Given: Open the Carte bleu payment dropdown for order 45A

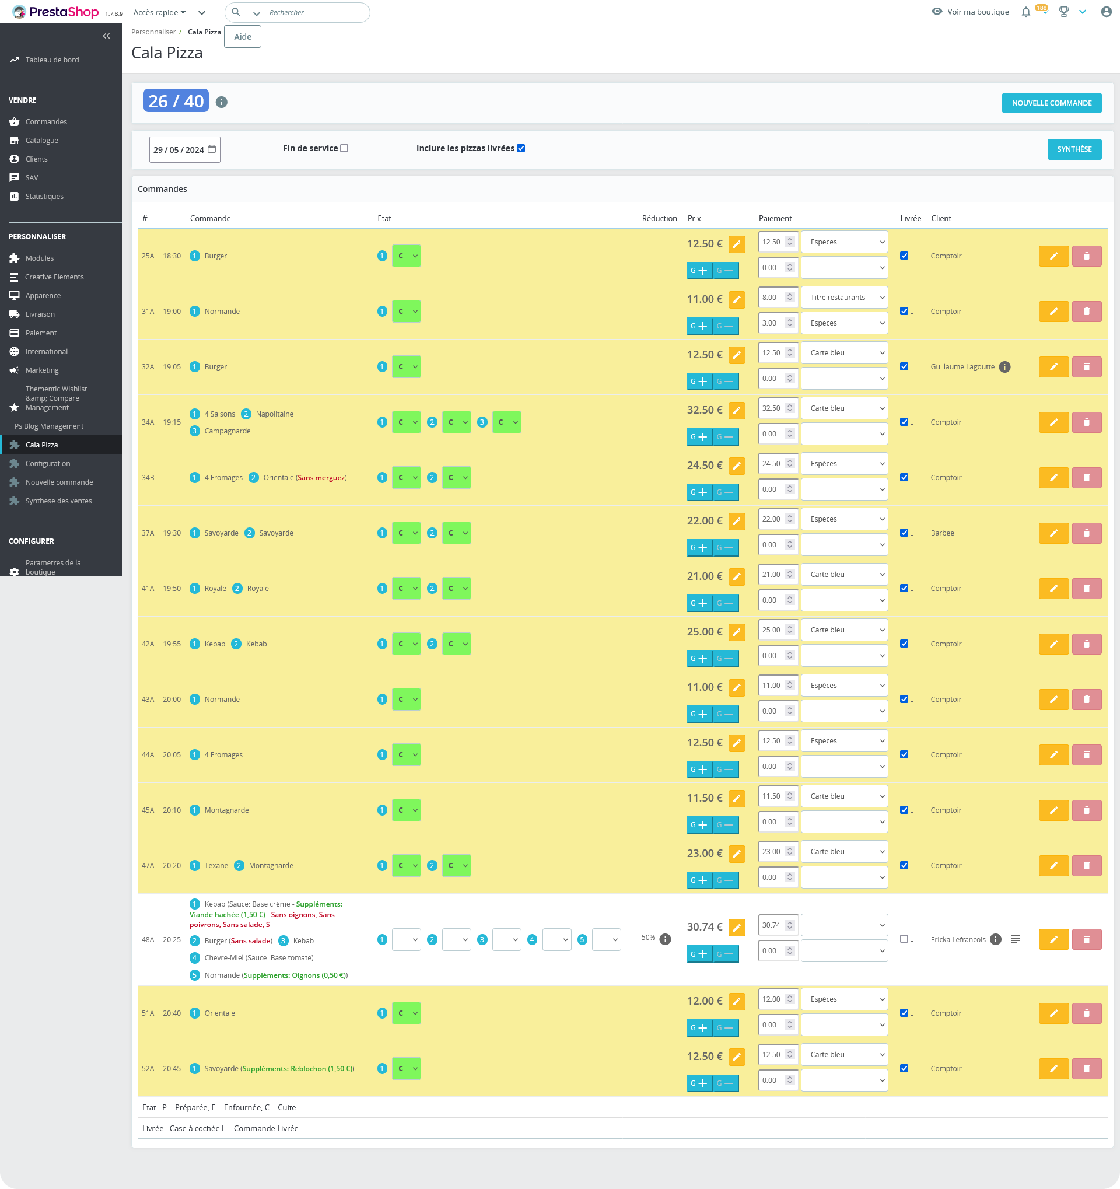Looking at the screenshot, I should tap(844, 797).
